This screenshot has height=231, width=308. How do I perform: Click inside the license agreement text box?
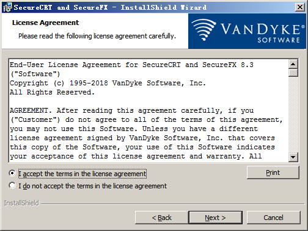[148, 111]
